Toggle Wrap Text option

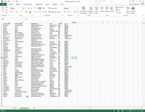tap(53, 8)
